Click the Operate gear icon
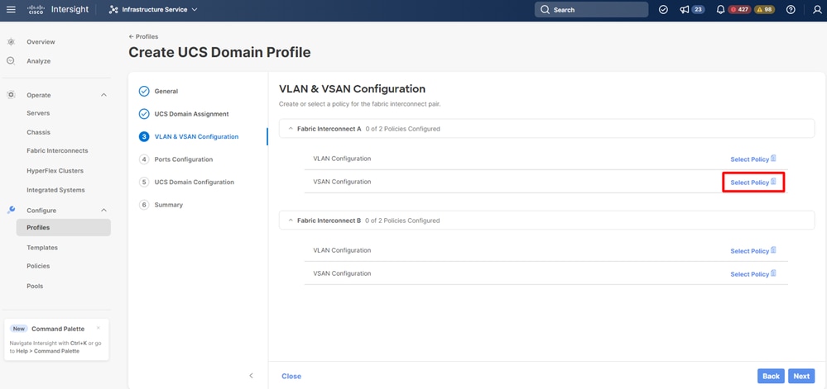The height and width of the screenshot is (389, 827). [x=11, y=95]
